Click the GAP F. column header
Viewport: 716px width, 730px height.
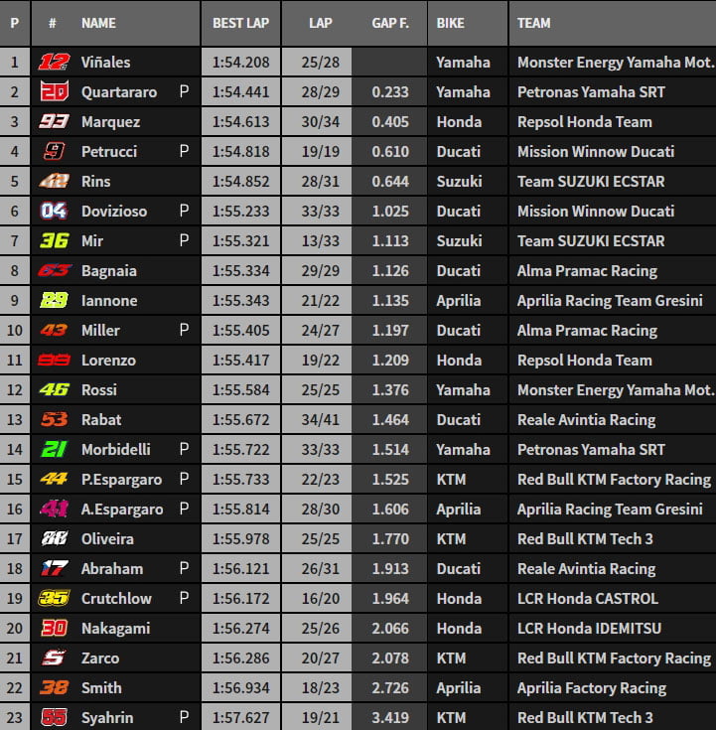point(390,22)
